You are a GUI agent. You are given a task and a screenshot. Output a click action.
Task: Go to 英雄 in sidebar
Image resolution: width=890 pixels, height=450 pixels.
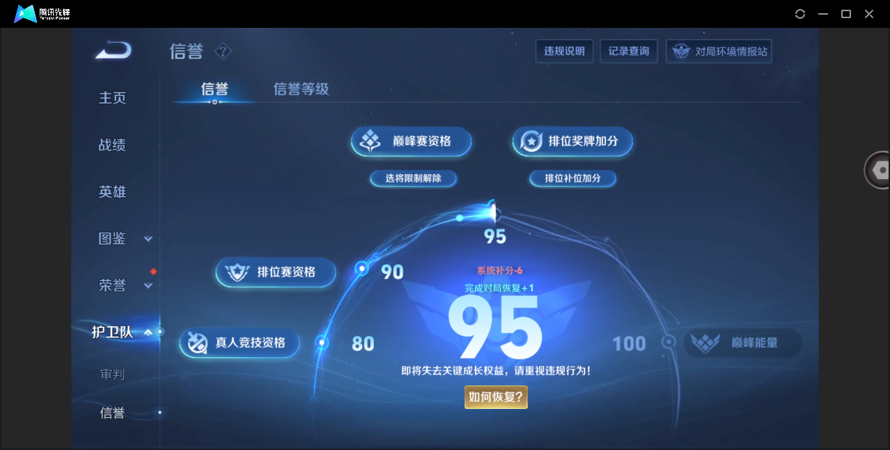click(x=113, y=192)
